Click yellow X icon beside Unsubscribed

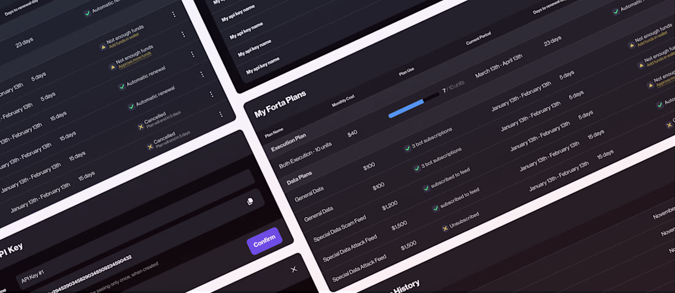[x=445, y=228]
